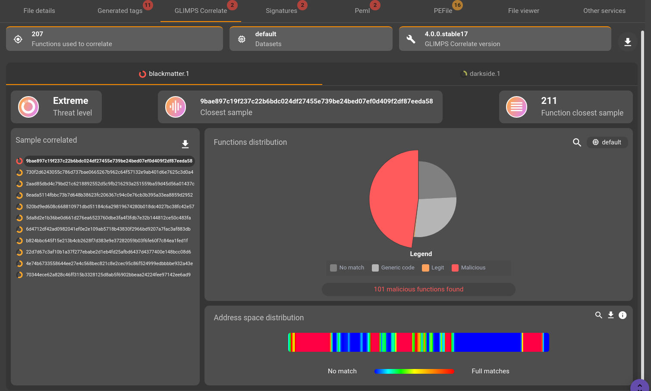Screen dimensions: 651x391
Task: Switch to the Generated tags tab
Action: click(x=120, y=11)
